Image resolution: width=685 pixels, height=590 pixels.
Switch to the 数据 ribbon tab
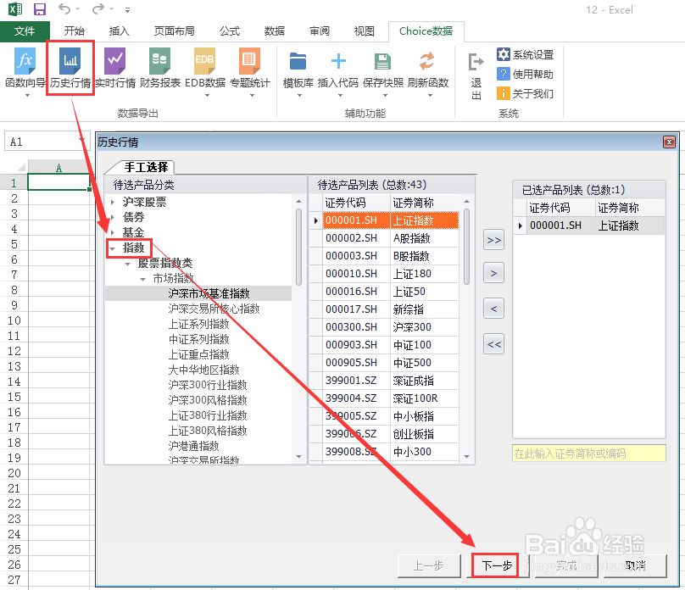tap(275, 31)
